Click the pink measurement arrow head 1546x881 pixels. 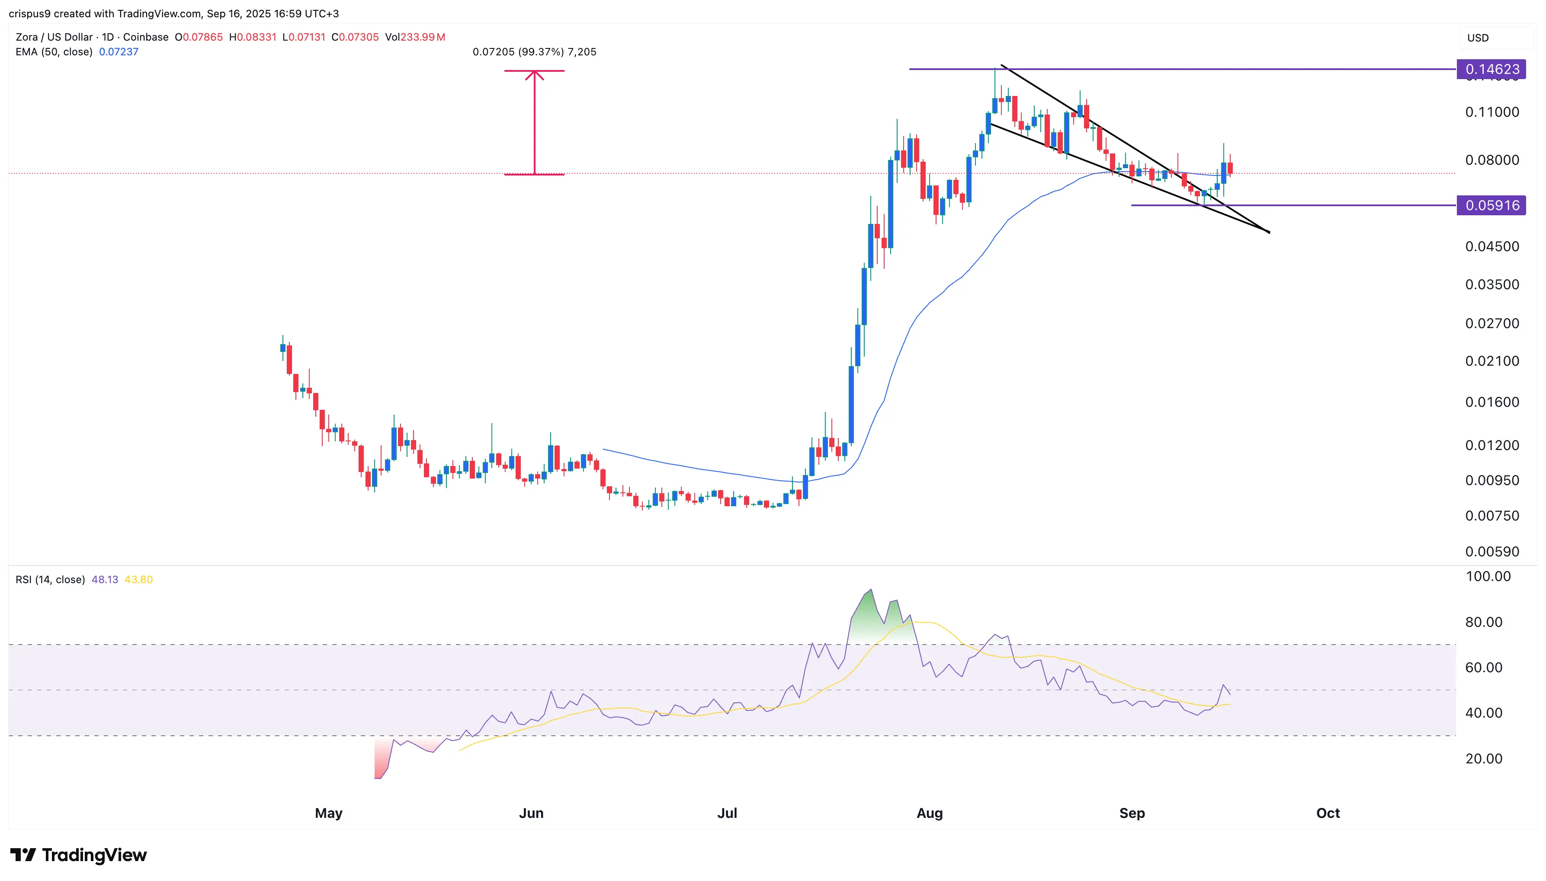(x=534, y=75)
